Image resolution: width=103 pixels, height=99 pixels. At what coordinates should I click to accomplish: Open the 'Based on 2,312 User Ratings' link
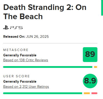(x=26, y=86)
